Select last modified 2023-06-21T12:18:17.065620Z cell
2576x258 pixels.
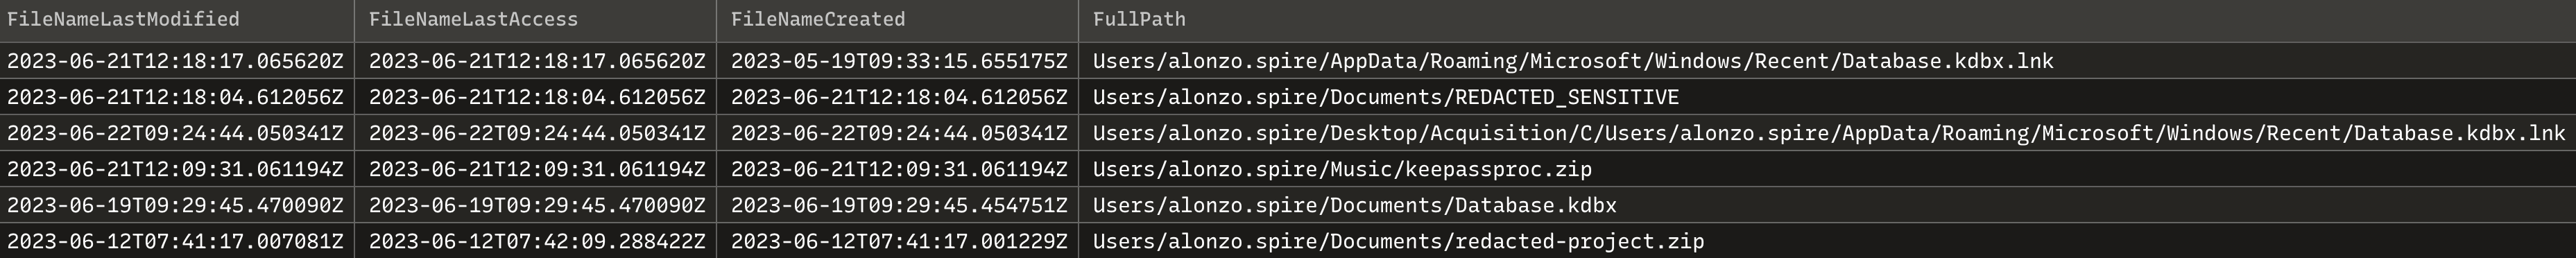tap(175, 61)
